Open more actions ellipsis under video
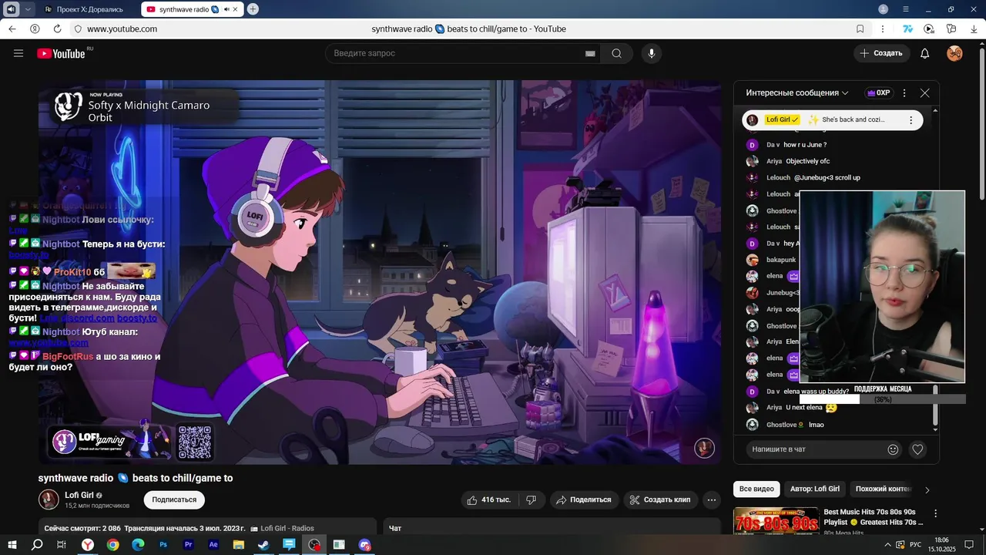The width and height of the screenshot is (986, 555). [x=713, y=499]
